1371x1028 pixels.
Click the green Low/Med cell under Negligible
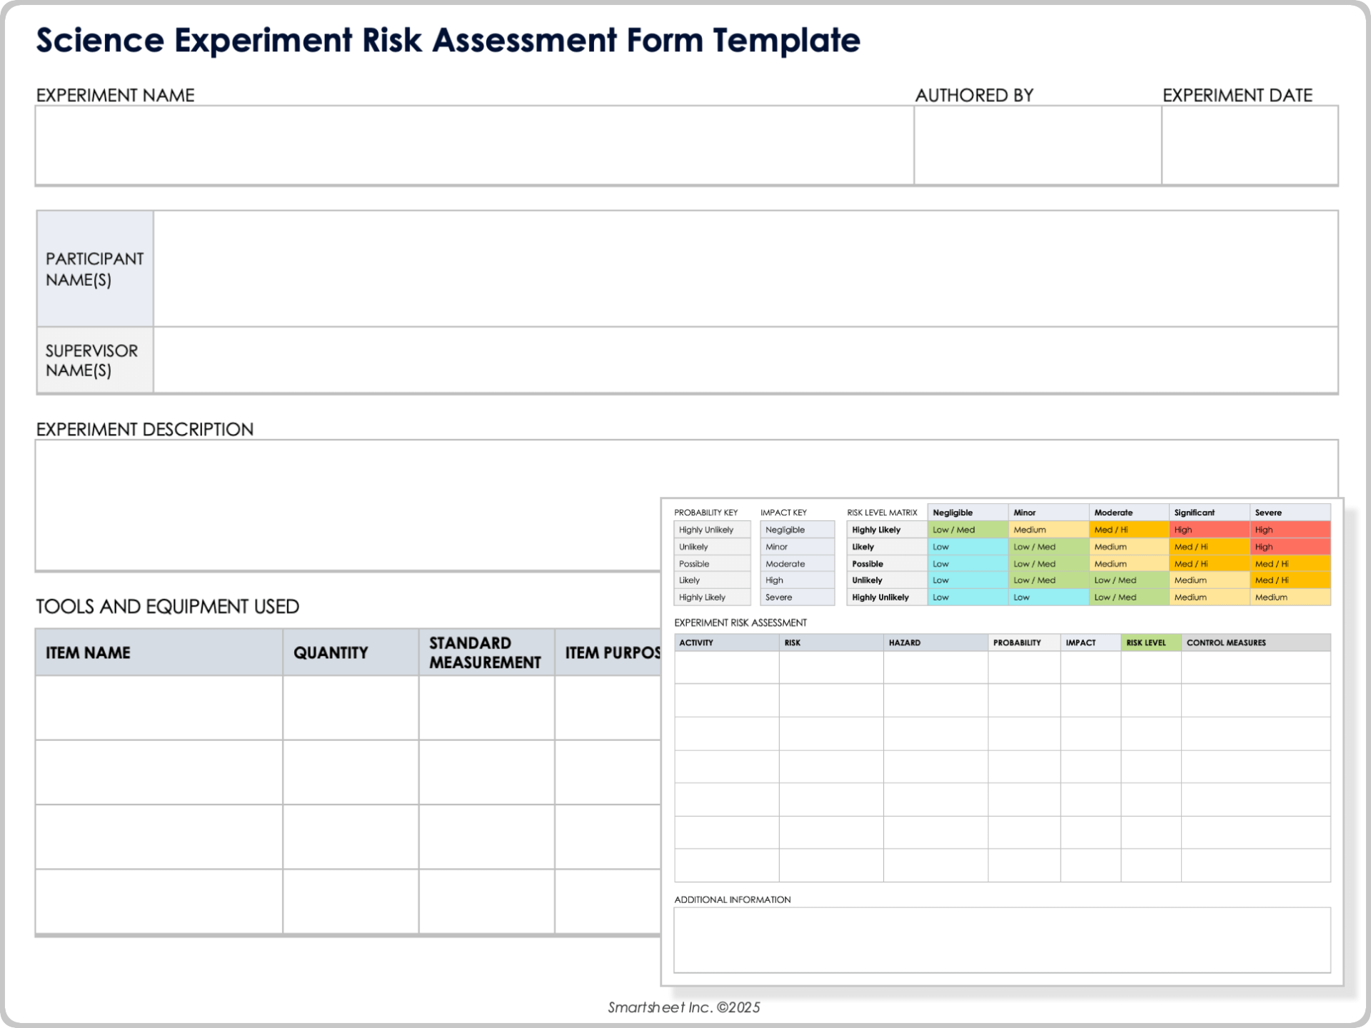click(x=968, y=530)
